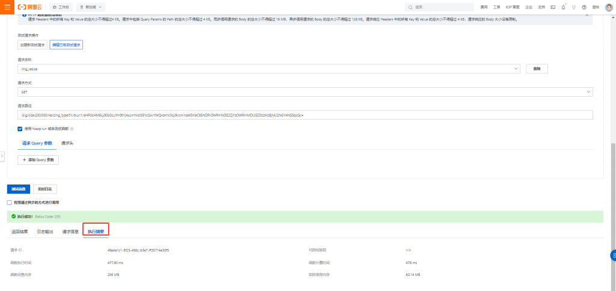Click the 实际使用内存 label
Viewport: 616px width, 291px height.
point(319,275)
